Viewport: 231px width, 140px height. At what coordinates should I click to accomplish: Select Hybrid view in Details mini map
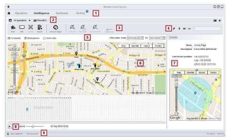pos(202,73)
